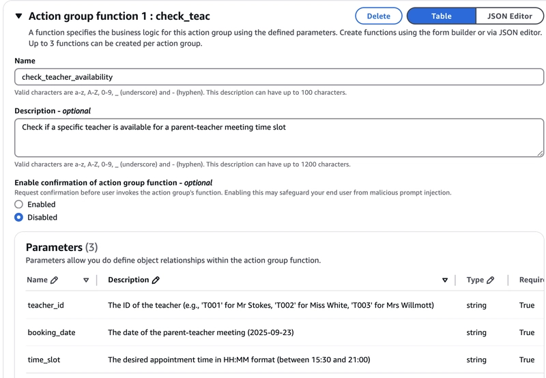Select the booking_date parameter row

click(285, 332)
